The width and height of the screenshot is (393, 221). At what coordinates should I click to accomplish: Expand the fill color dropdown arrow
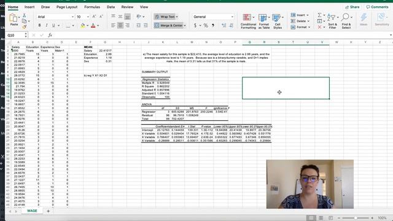(87, 26)
